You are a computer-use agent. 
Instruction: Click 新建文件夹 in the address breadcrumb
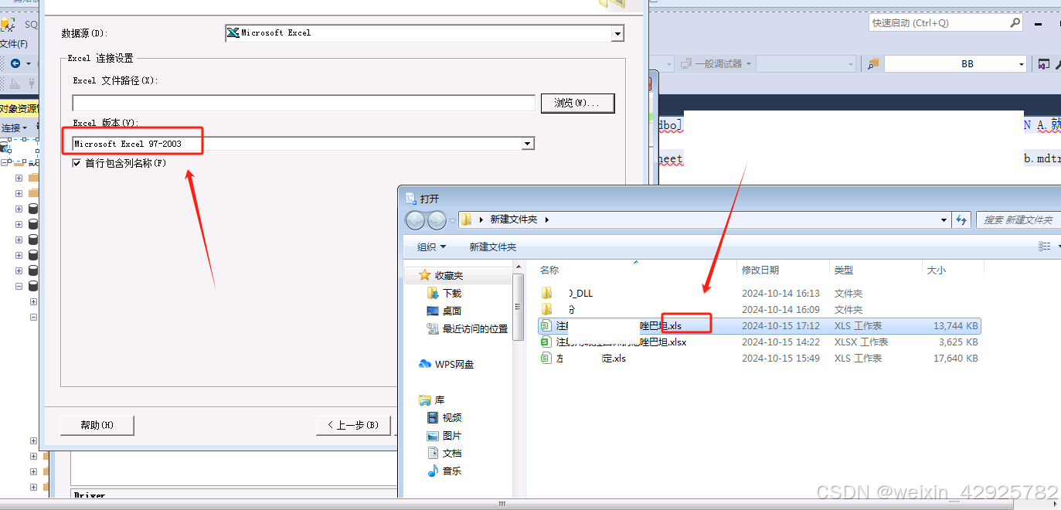pos(513,219)
